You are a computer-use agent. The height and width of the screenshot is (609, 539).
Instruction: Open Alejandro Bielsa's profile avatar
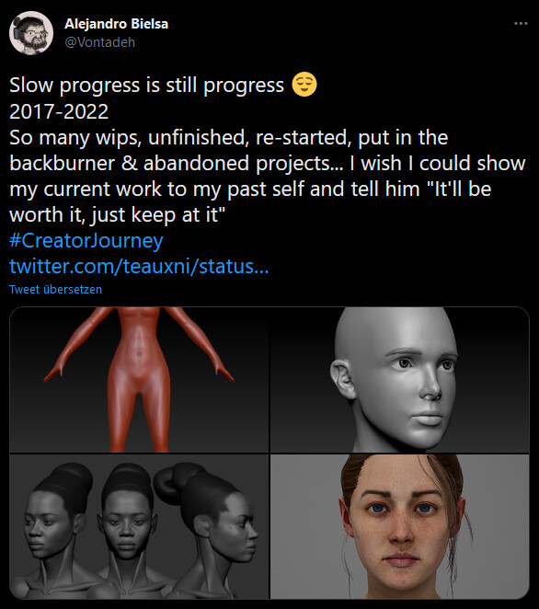[x=31, y=33]
